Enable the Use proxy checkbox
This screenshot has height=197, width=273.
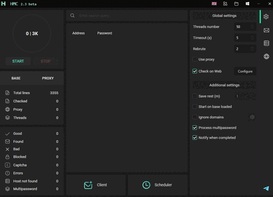[x=195, y=59]
